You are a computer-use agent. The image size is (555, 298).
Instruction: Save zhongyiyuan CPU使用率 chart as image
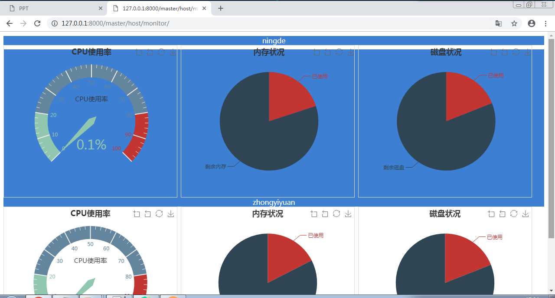coord(171,214)
